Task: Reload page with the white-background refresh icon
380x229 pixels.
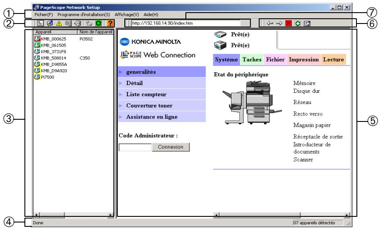Action: (x=298, y=23)
